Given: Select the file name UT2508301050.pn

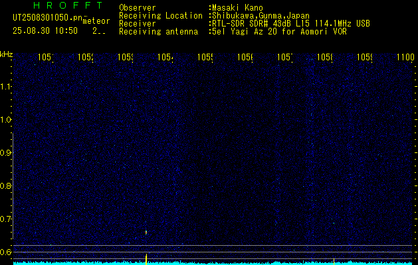Looking at the screenshot, I should [47, 18].
